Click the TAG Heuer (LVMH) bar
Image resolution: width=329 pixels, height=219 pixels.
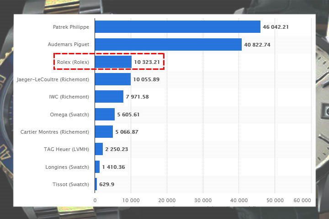pyautogui.click(x=99, y=149)
